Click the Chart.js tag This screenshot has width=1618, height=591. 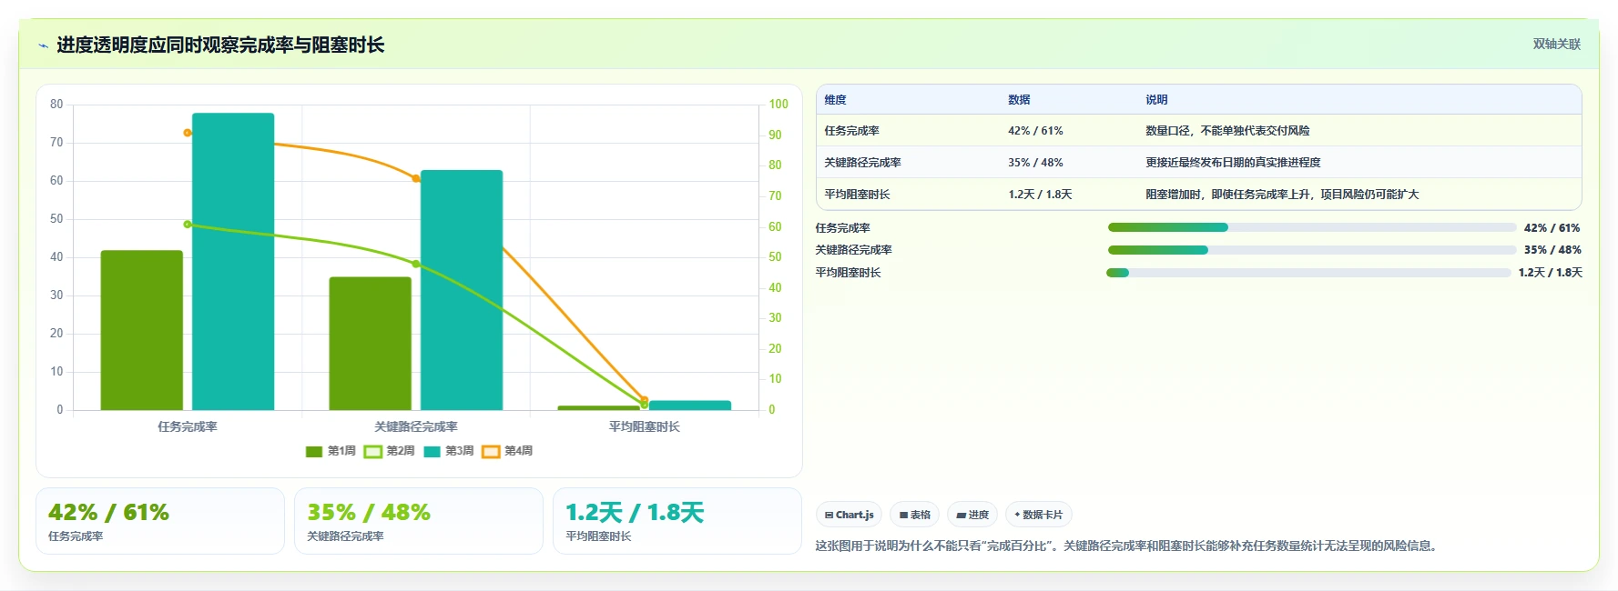pyautogui.click(x=849, y=515)
